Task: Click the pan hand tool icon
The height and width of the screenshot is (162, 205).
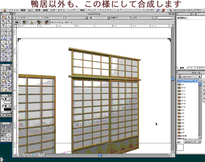Action: (x=4, y=17)
